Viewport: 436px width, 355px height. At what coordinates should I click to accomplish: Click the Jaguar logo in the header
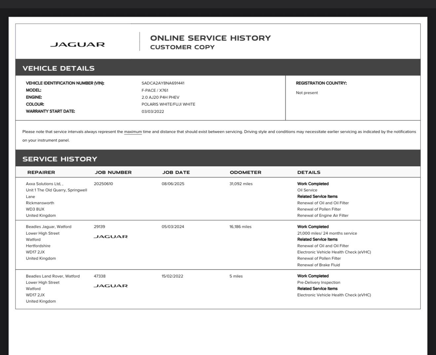tap(78, 45)
